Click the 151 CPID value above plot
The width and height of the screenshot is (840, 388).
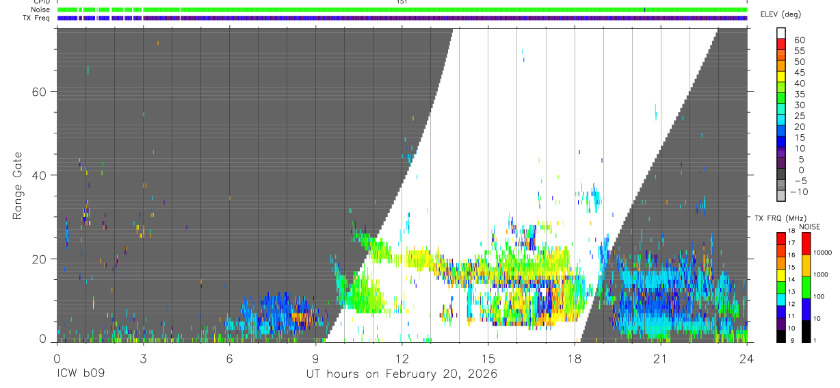(402, 2)
